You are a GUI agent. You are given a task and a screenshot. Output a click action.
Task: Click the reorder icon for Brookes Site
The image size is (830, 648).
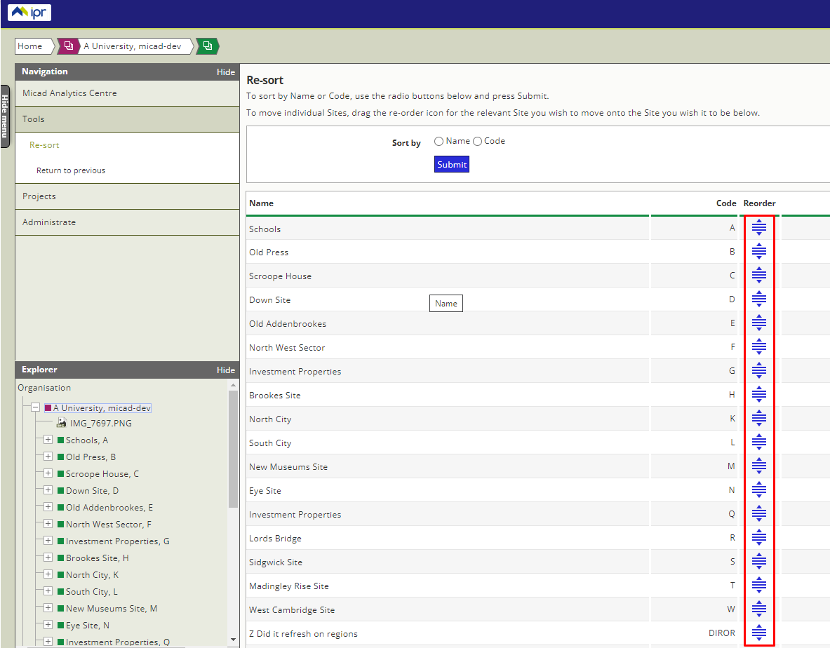(x=758, y=395)
